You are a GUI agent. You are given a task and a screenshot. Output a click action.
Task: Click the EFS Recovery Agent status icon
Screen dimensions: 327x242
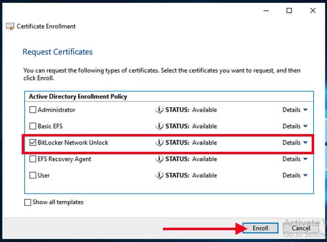point(159,159)
